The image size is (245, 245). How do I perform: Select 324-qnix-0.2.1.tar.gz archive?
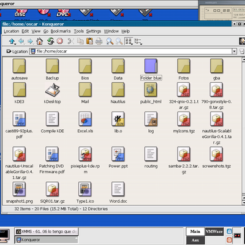[x=184, y=96]
